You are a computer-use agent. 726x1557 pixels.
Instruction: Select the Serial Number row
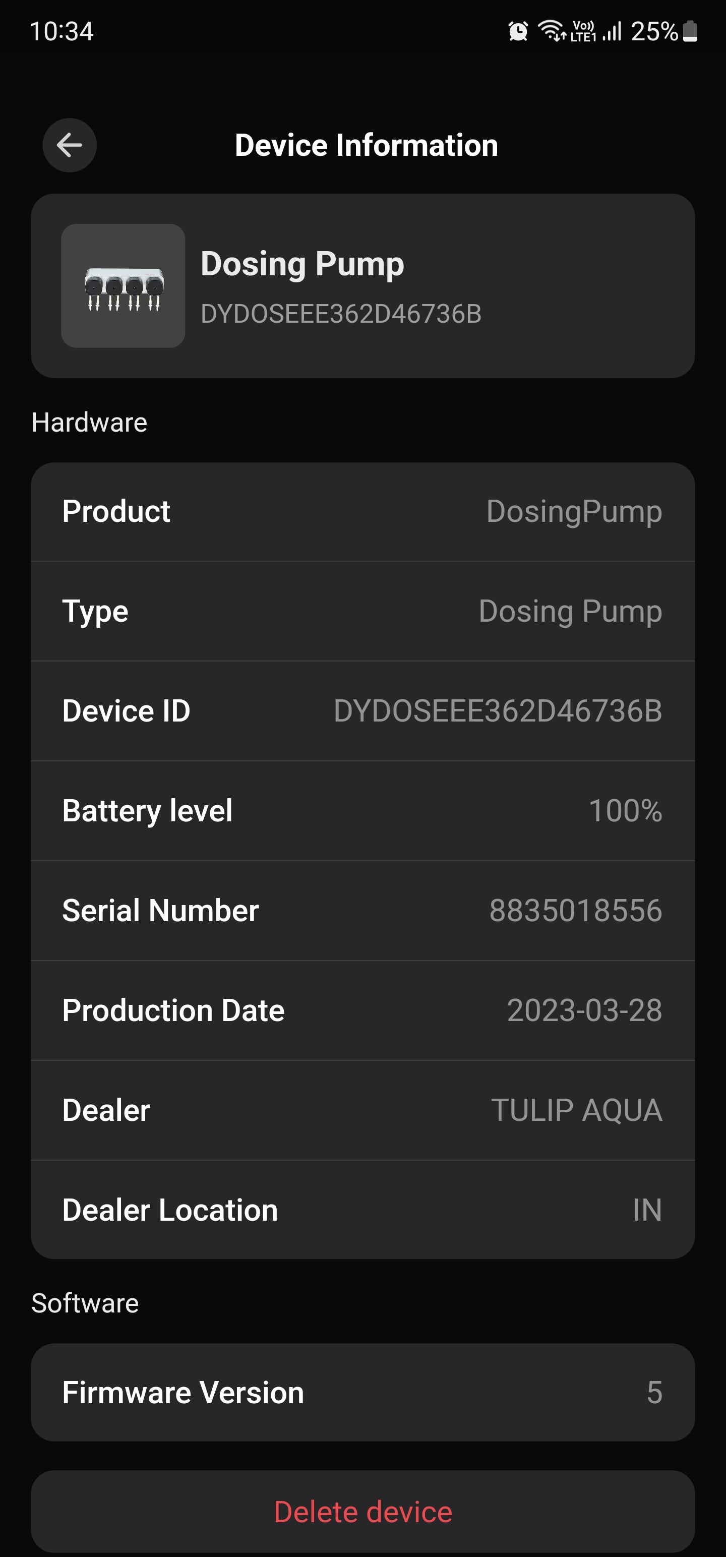coord(362,910)
